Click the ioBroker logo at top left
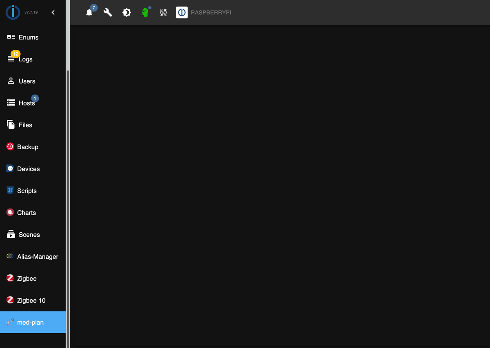Image resolution: width=490 pixels, height=348 pixels. click(x=12, y=12)
